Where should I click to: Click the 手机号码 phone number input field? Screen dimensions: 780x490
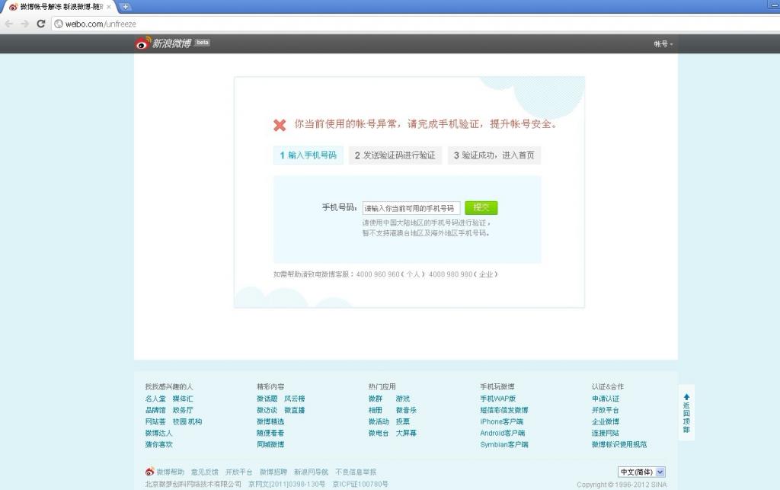click(x=411, y=208)
